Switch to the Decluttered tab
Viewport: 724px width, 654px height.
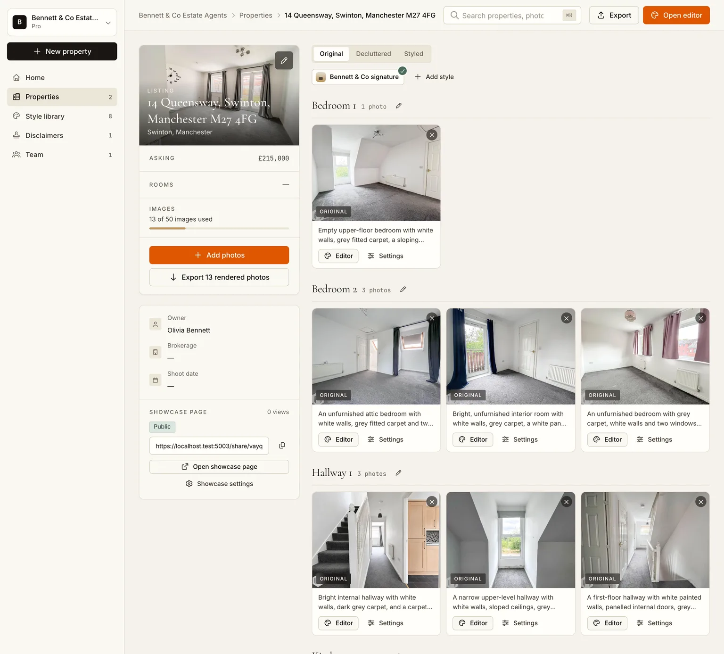[373, 54]
